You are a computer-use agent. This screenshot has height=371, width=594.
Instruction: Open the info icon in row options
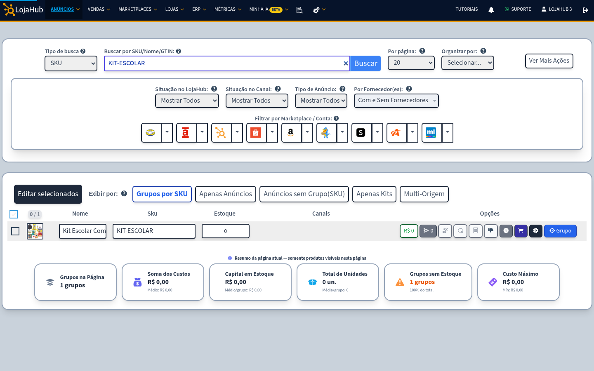[506, 231]
